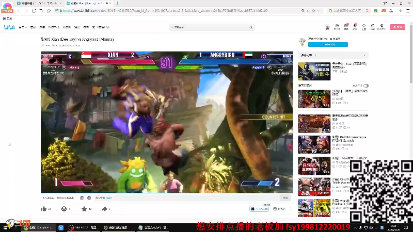This screenshot has height=232, width=413.
Task: Open the three-dot more options menu
Action: [291, 209]
